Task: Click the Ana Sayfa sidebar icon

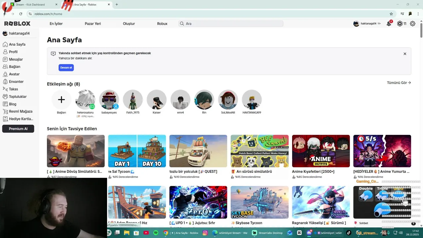Action: pyautogui.click(x=5, y=44)
